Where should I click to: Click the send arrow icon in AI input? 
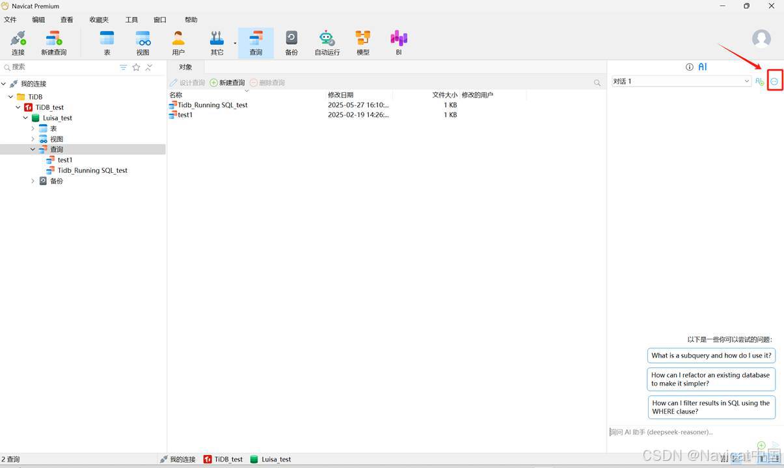pyautogui.click(x=776, y=445)
